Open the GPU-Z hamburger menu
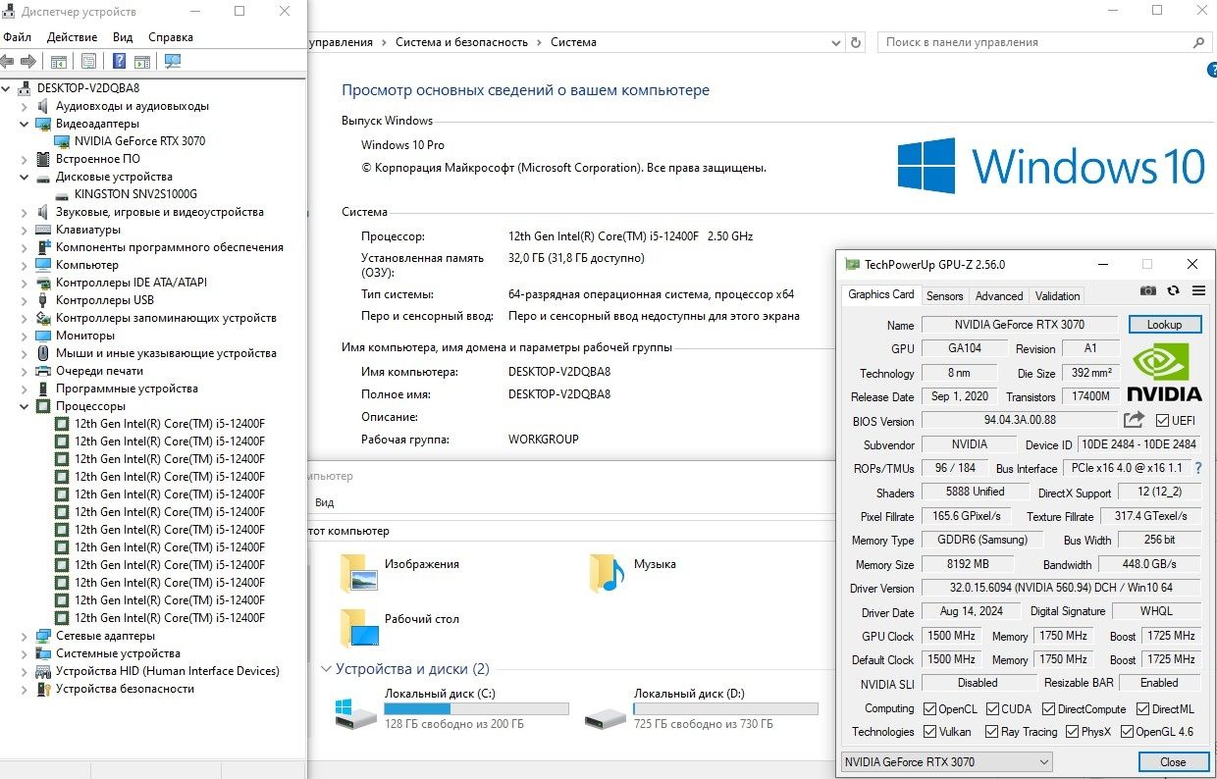1217x779 pixels. pyautogui.click(x=1198, y=290)
